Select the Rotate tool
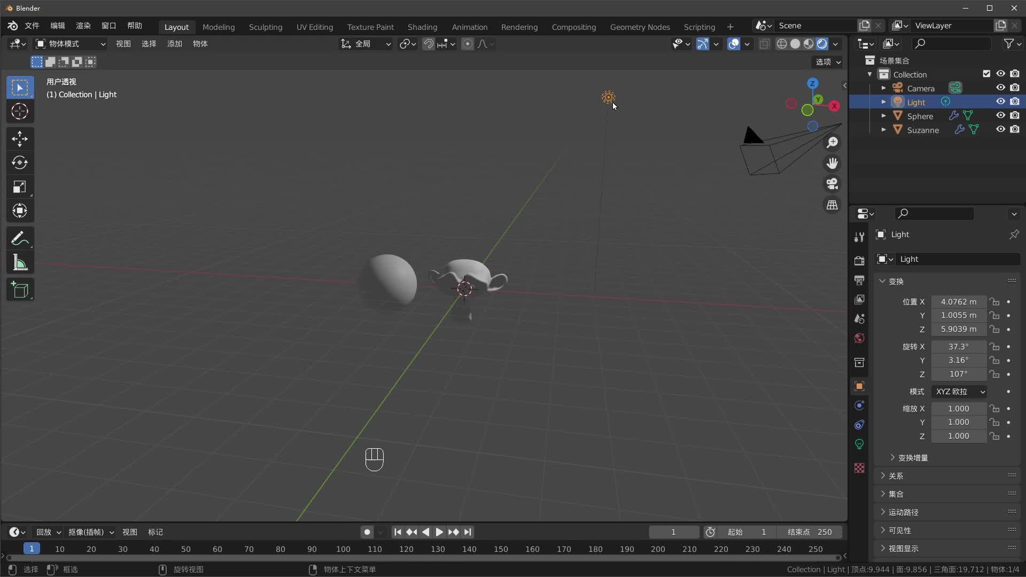 (x=20, y=163)
